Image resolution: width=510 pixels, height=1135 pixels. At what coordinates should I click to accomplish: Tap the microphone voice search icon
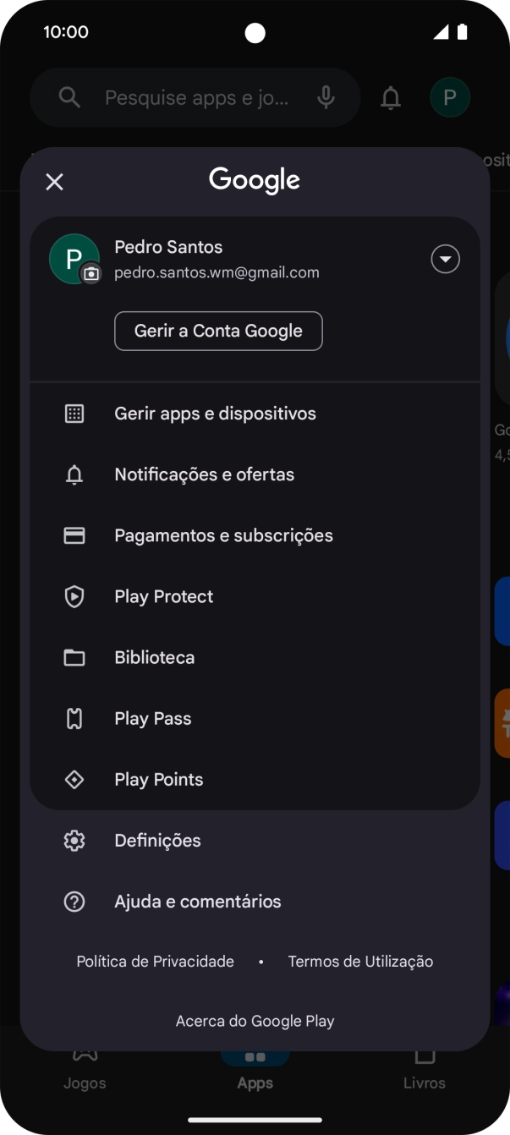[x=326, y=97]
